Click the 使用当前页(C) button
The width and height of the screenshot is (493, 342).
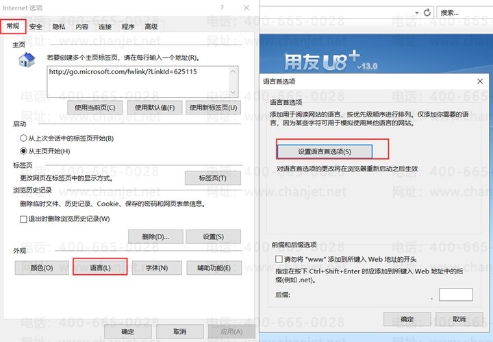click(x=95, y=108)
